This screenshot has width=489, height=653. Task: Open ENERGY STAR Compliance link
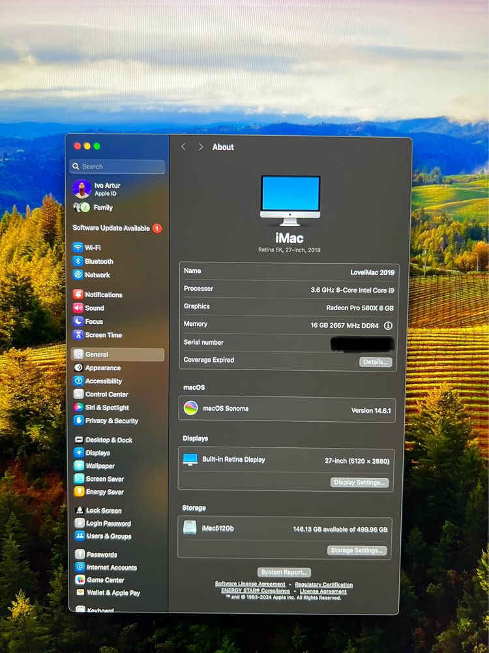[256, 590]
